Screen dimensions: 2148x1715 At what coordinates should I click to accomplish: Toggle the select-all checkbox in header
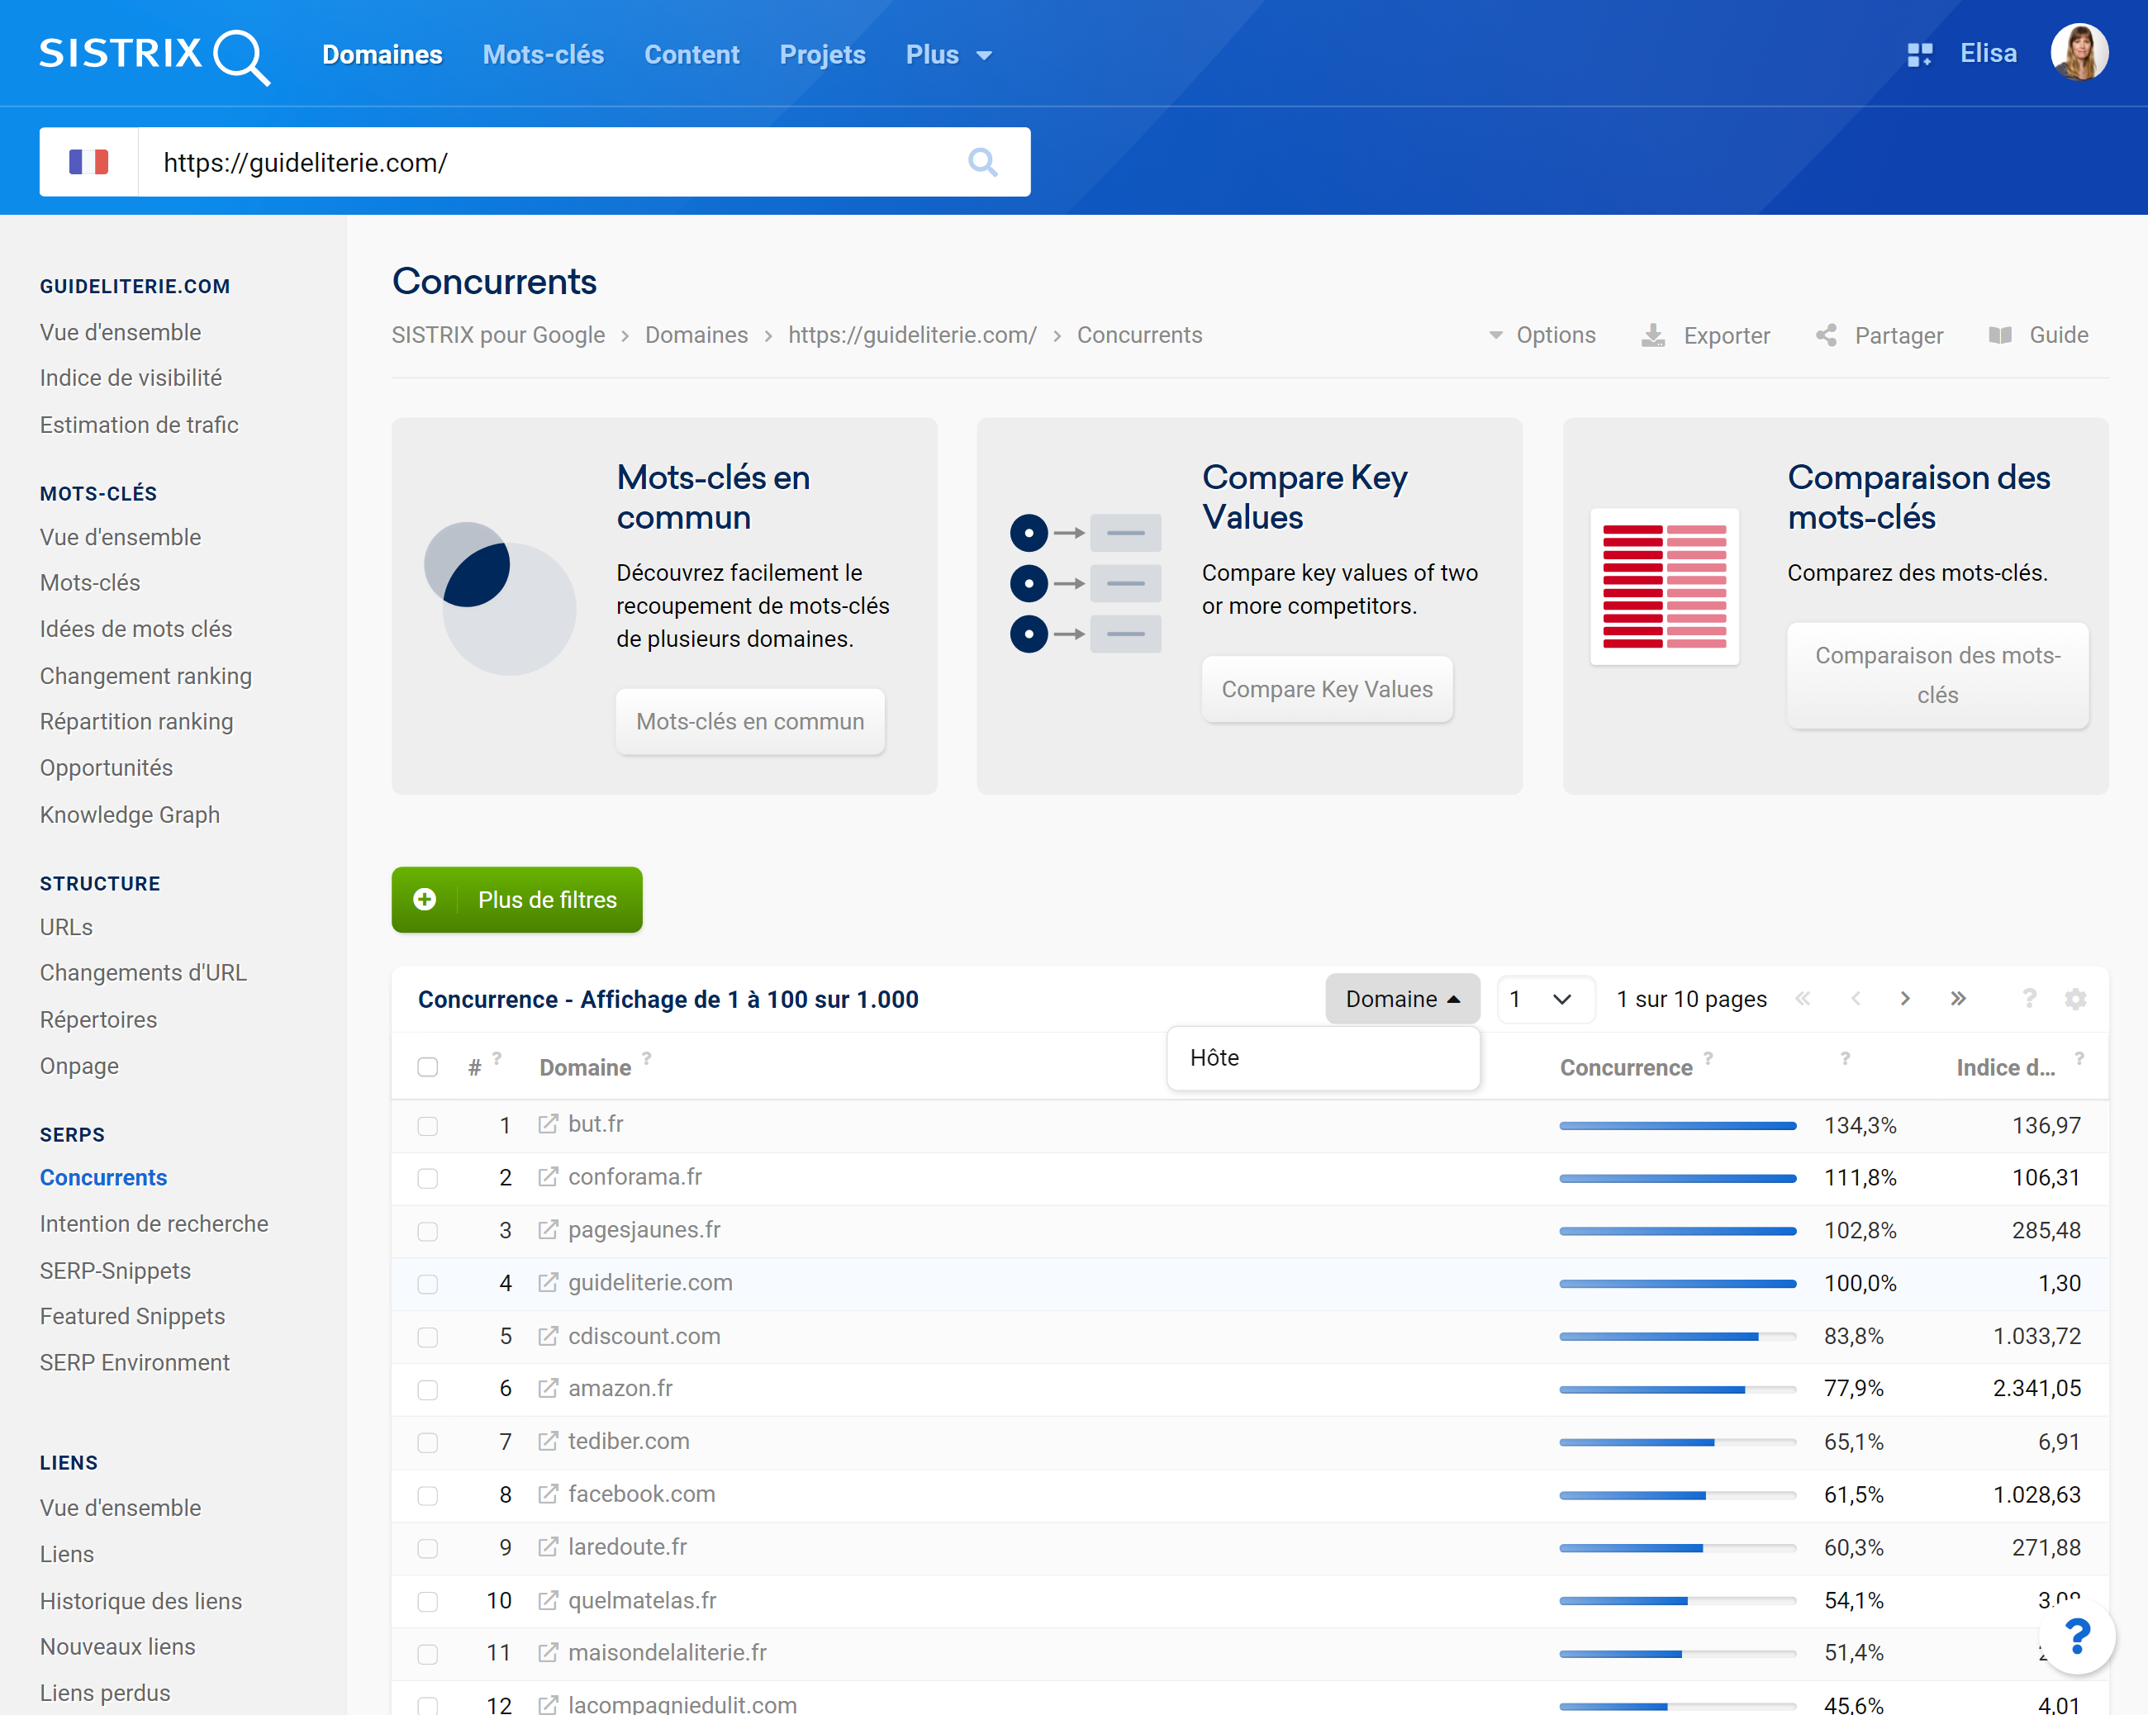coord(427,1067)
